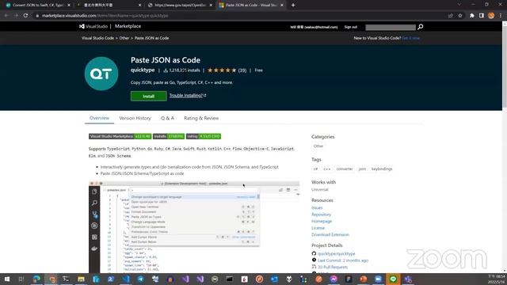The height and width of the screenshot is (285, 507).
Task: Click the Visual Studio logo in header
Action: (93, 26)
